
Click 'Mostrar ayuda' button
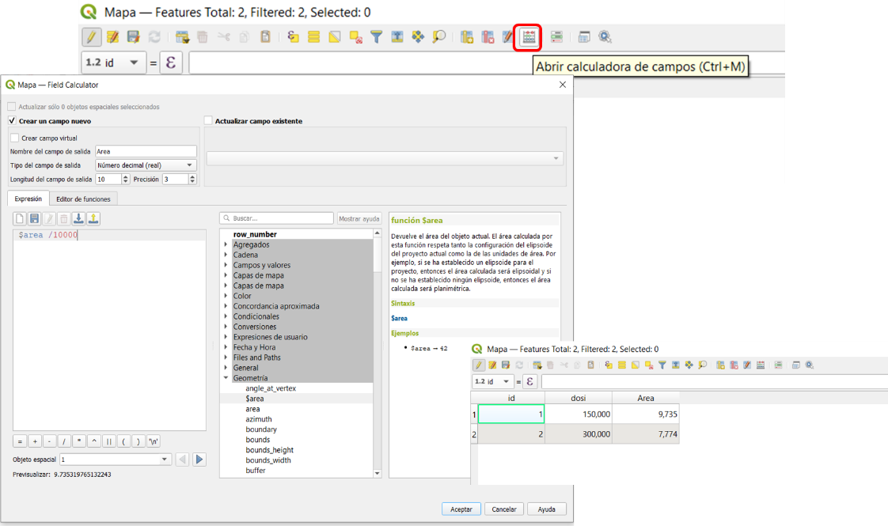[x=359, y=218]
